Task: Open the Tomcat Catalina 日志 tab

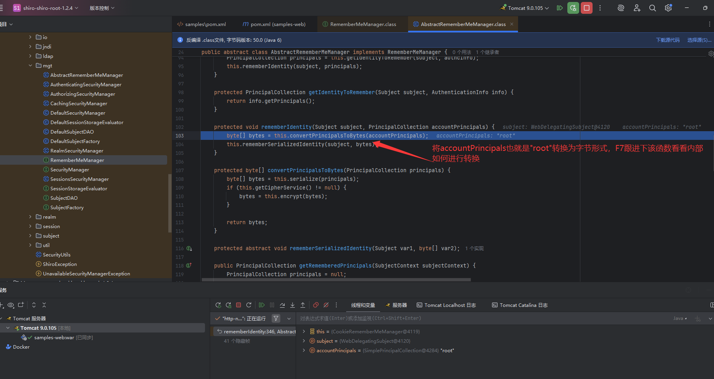Action: coord(520,305)
